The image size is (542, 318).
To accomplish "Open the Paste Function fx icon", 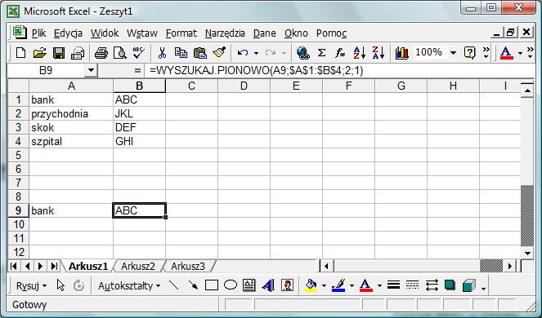I will click(340, 53).
